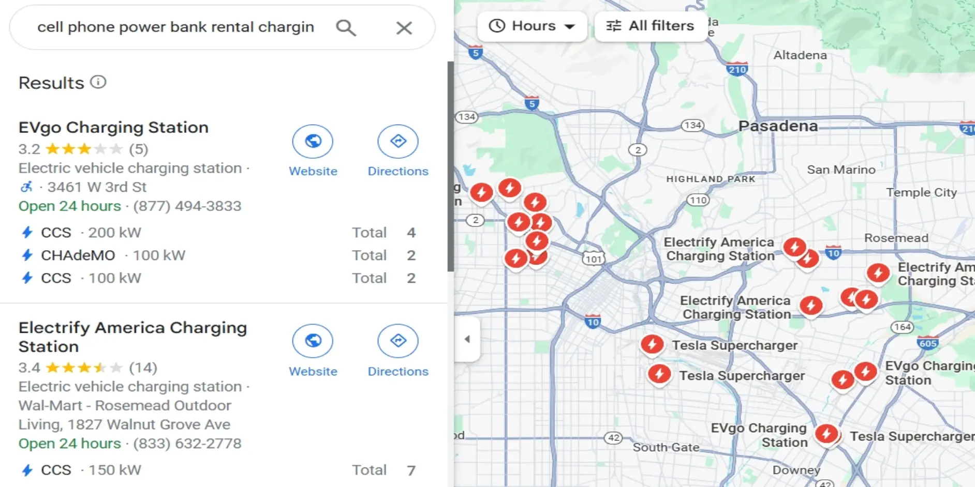Click the upper Tesla Supercharger map pin
975x487 pixels.
point(652,344)
